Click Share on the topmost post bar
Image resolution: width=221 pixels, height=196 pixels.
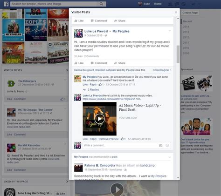click(120, 21)
